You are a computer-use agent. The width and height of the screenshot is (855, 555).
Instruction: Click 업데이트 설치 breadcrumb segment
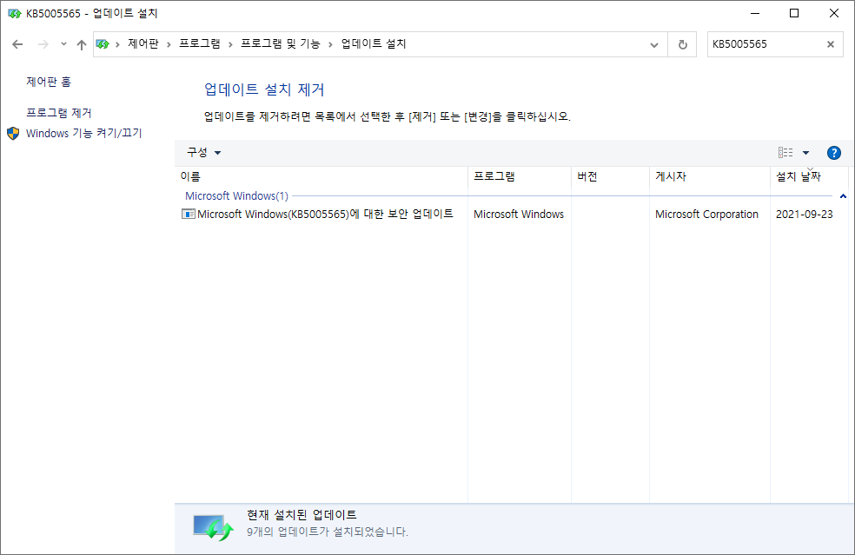pyautogui.click(x=374, y=43)
